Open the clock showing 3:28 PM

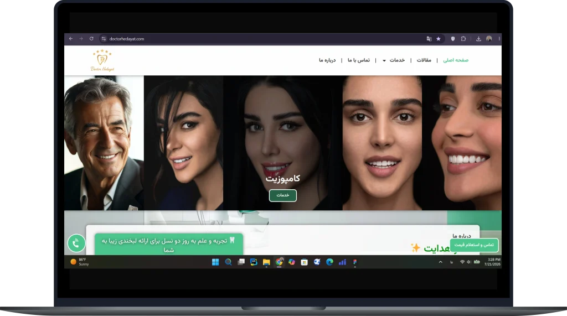pyautogui.click(x=492, y=262)
